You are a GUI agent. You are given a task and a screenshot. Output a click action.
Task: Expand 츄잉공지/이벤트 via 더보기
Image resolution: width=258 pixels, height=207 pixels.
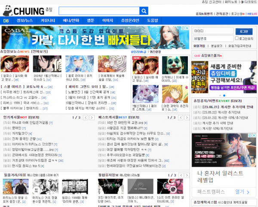tap(236, 101)
